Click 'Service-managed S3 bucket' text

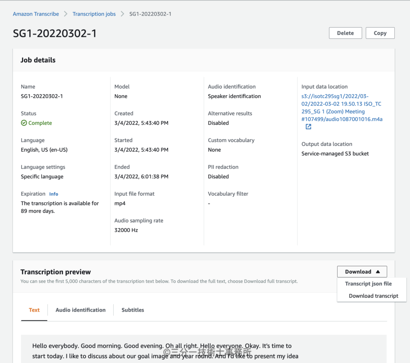[x=335, y=154]
